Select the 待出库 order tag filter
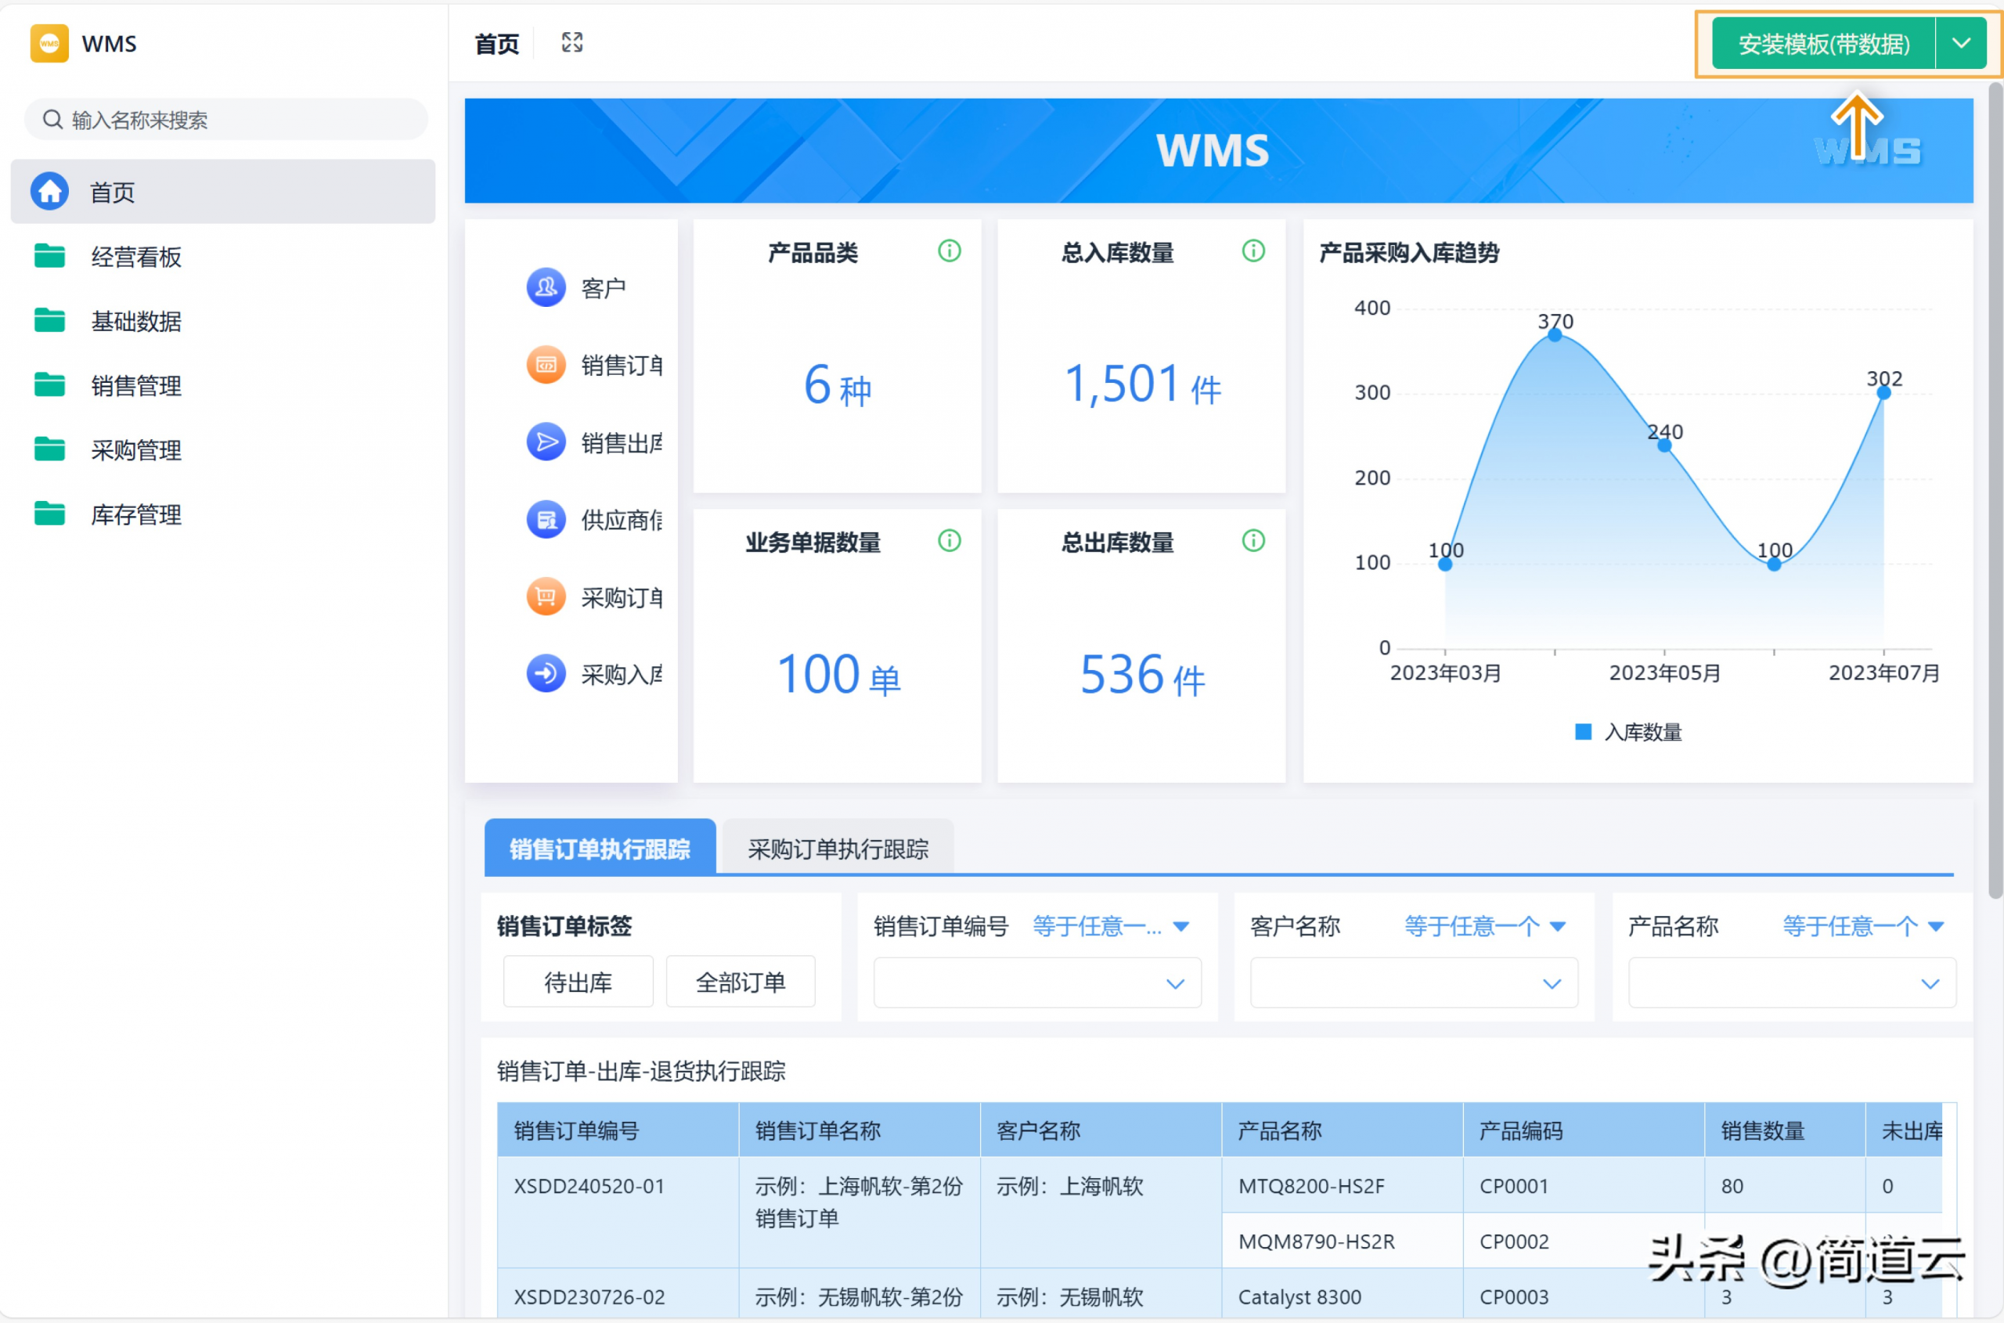2004x1323 pixels. click(578, 982)
